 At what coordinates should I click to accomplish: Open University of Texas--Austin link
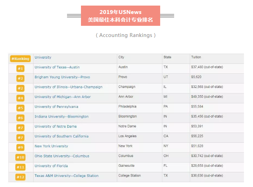57,67
